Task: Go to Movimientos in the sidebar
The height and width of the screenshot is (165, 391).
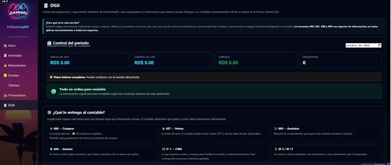Action: click(x=19, y=65)
